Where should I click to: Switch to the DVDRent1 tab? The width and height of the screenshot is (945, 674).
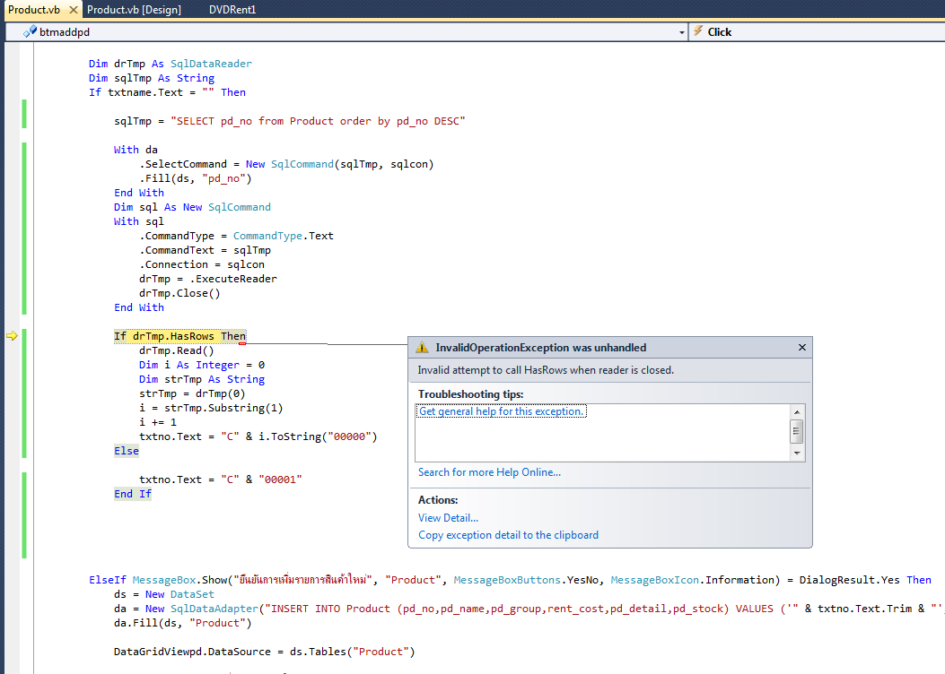[x=232, y=10]
